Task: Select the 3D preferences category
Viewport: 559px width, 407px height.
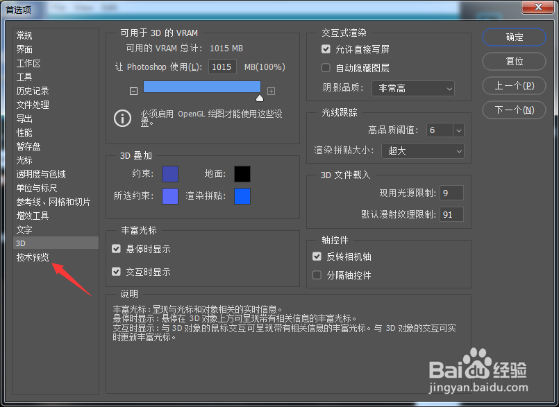Action: [x=56, y=243]
